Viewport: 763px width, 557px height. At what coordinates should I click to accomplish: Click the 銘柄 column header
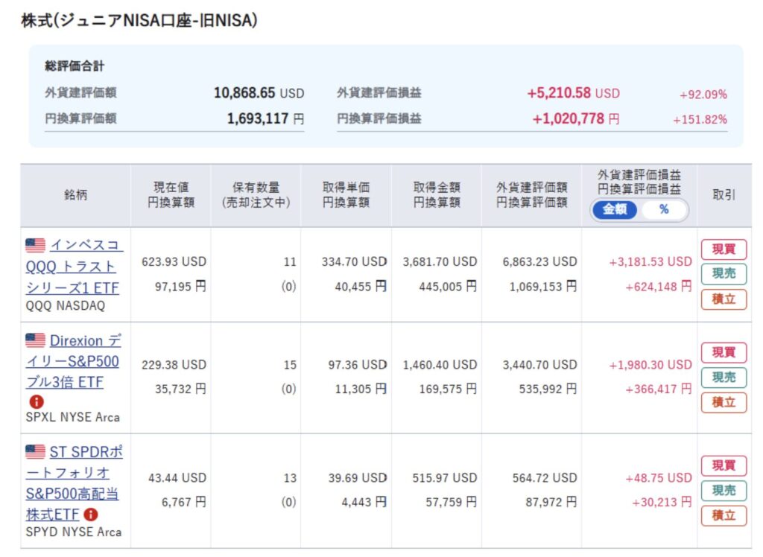[x=75, y=195]
